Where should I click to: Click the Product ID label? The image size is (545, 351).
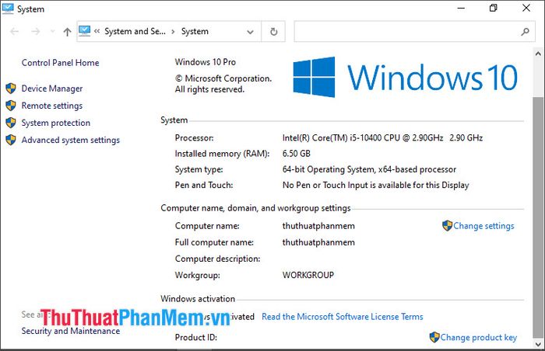tap(195, 338)
